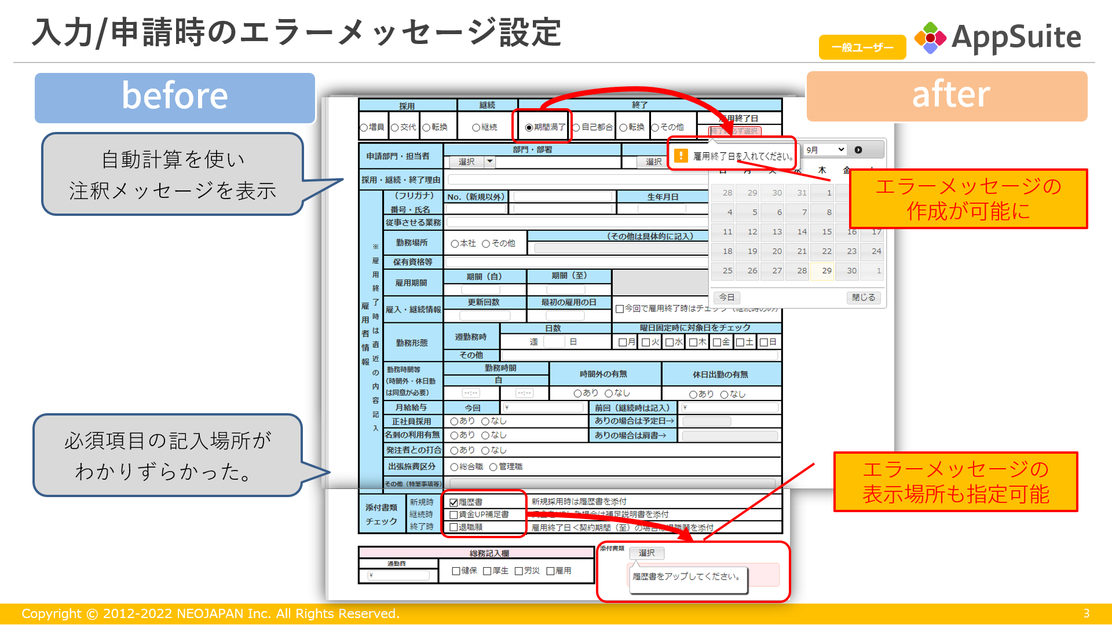Image resolution: width=1112 pixels, height=625 pixels.
Task: Choose 管理職 for 出張旅費区分
Action: [x=493, y=466]
